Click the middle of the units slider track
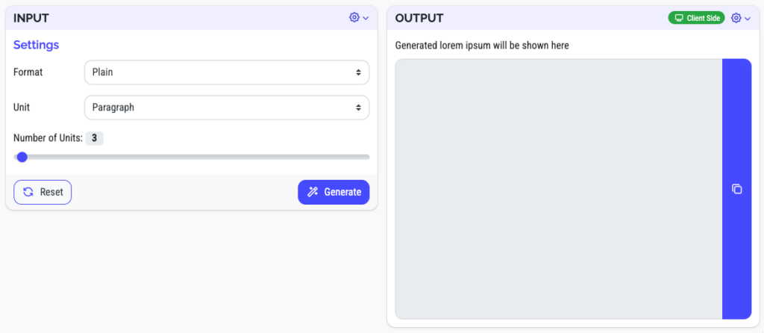Viewport: 764px width, 333px height. coord(192,157)
